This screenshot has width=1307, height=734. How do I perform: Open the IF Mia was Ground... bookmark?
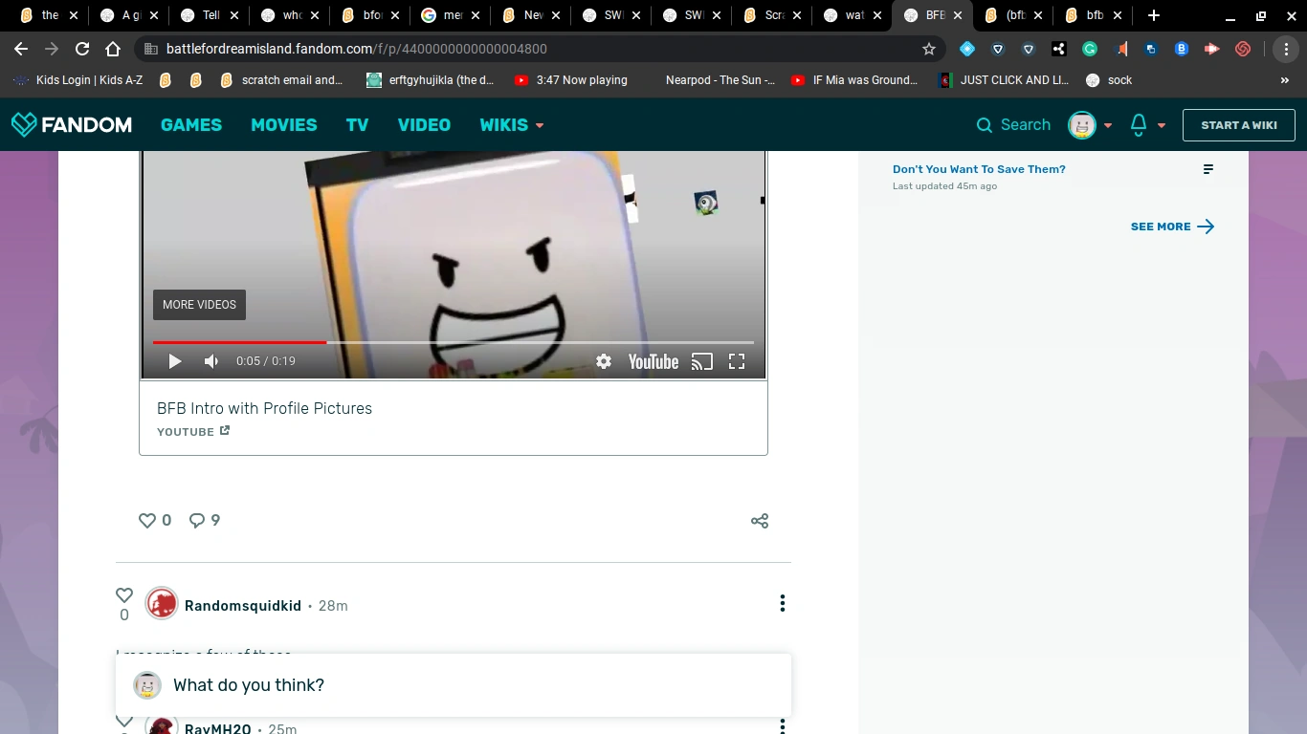click(854, 80)
